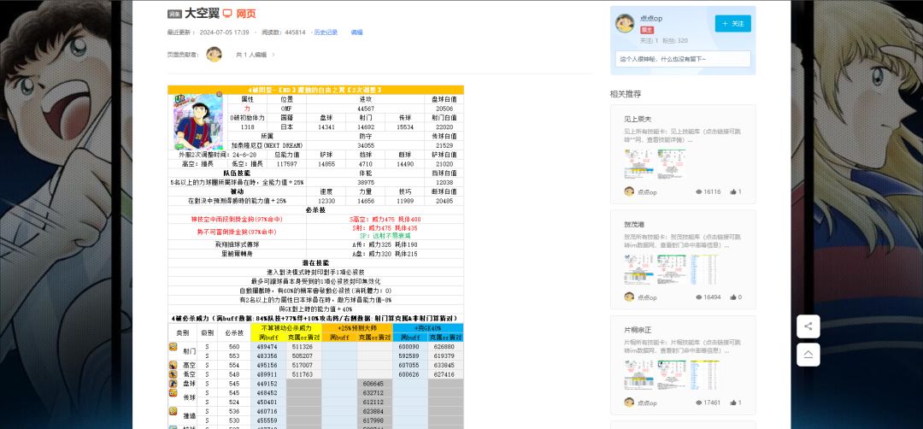Click the back-to-top arrow button
Viewport: 923px width, 429px height.
(x=808, y=355)
